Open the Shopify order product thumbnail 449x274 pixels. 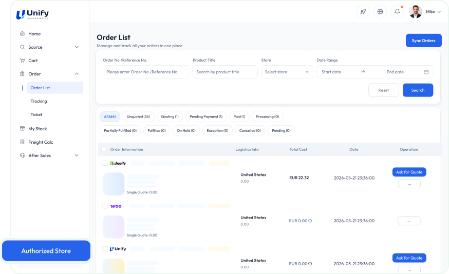(114, 184)
